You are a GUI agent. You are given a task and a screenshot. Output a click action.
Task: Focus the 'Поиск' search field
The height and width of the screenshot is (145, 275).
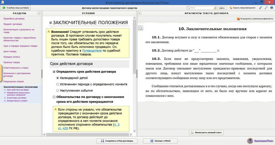coord(201,8)
